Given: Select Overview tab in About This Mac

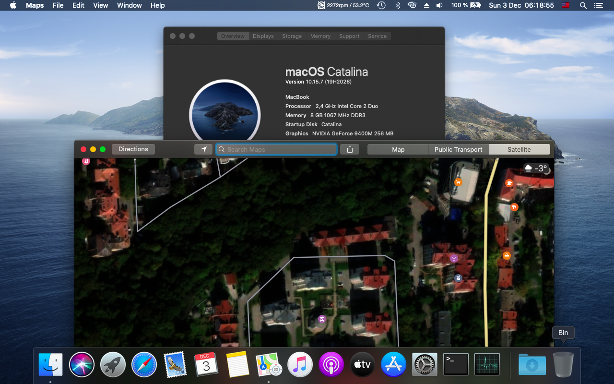Looking at the screenshot, I should tap(233, 36).
